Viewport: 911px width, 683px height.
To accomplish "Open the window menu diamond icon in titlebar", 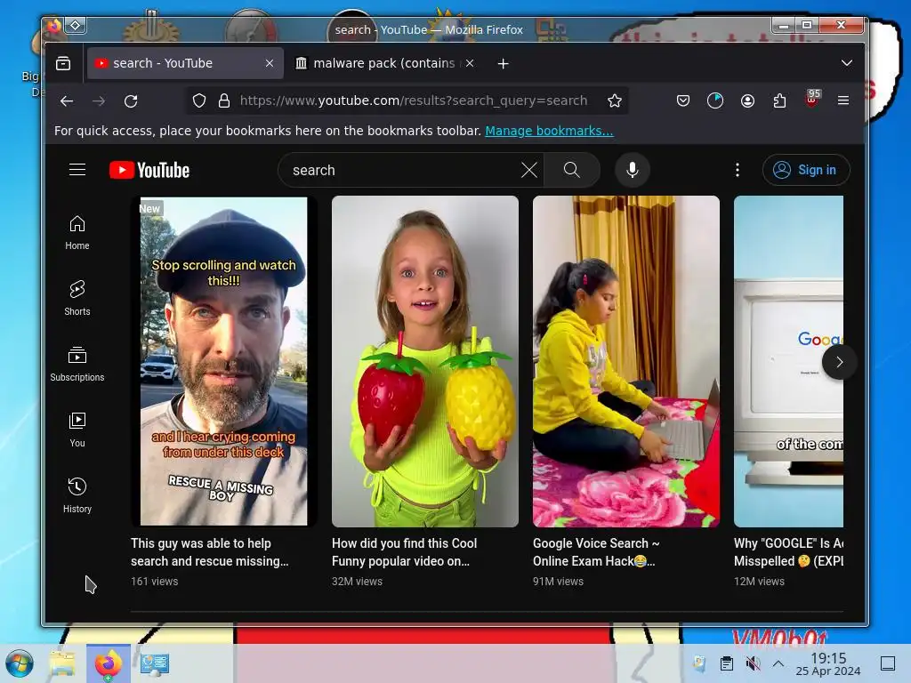I will click(76, 26).
